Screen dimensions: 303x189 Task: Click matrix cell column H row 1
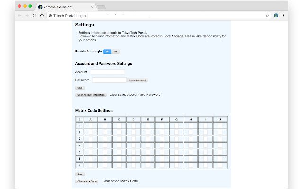pyautogui.click(x=191, y=126)
